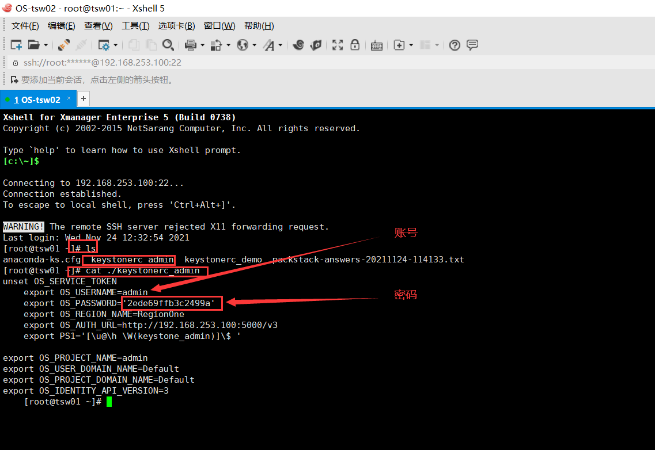Image resolution: width=655 pixels, height=450 pixels.
Task: Click the address bar lock icon
Action: (16, 63)
